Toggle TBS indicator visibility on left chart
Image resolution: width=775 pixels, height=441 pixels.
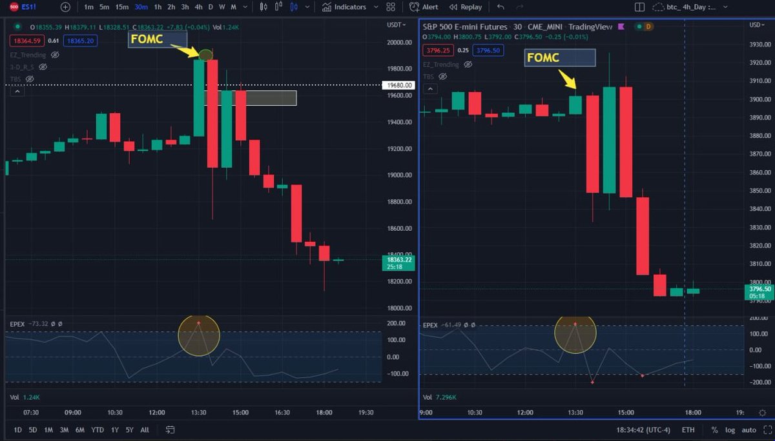(x=28, y=77)
